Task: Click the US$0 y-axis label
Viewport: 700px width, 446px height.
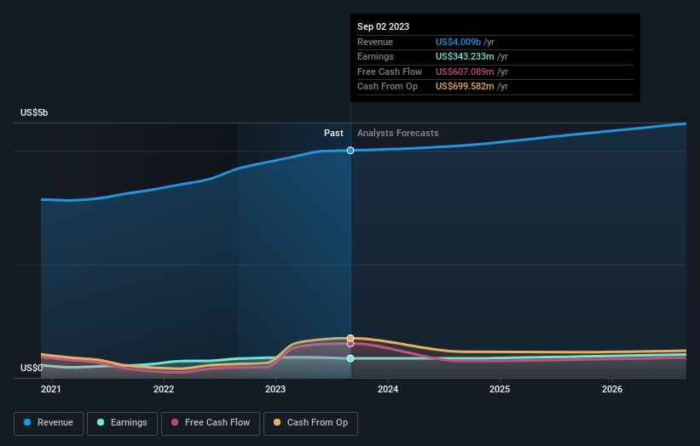Action: tap(32, 368)
